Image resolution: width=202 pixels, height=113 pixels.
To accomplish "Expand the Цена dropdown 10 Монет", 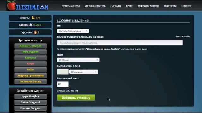I will 78,60.
